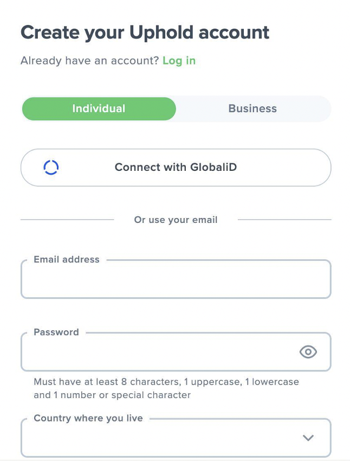Click the Connect with GlobaliD label text

176,167
